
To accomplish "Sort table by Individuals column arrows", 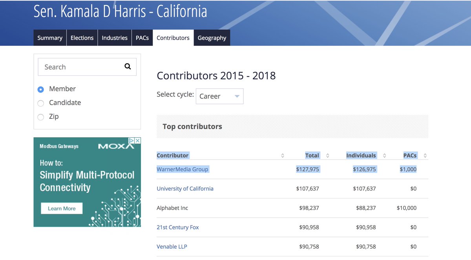I will tap(384, 156).
